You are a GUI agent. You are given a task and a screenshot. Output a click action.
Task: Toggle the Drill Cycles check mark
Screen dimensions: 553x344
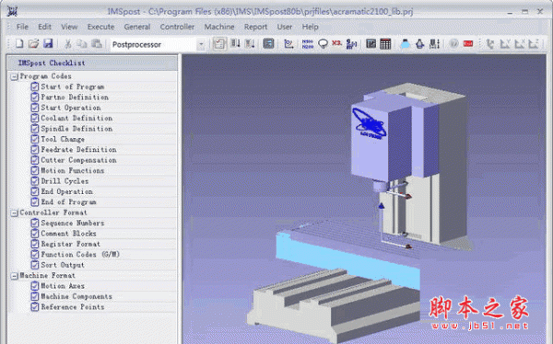(x=35, y=181)
